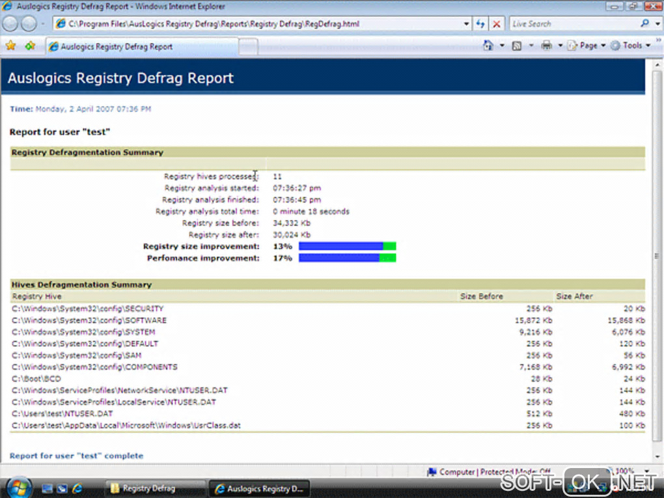Click the 6,076 Kb size after cell

(x=628, y=332)
